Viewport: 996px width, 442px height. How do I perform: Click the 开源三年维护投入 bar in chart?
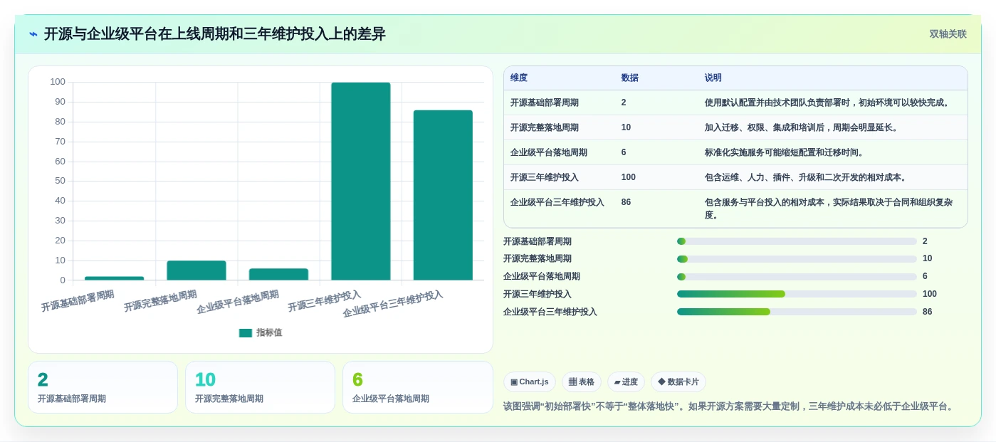coord(361,181)
